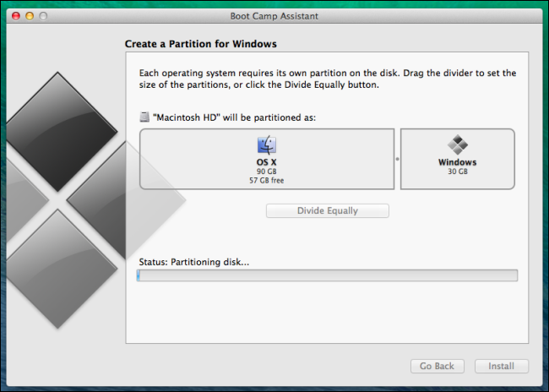This screenshot has width=549, height=392.
Task: Click the 90 GB OS X size text
Action: point(267,171)
